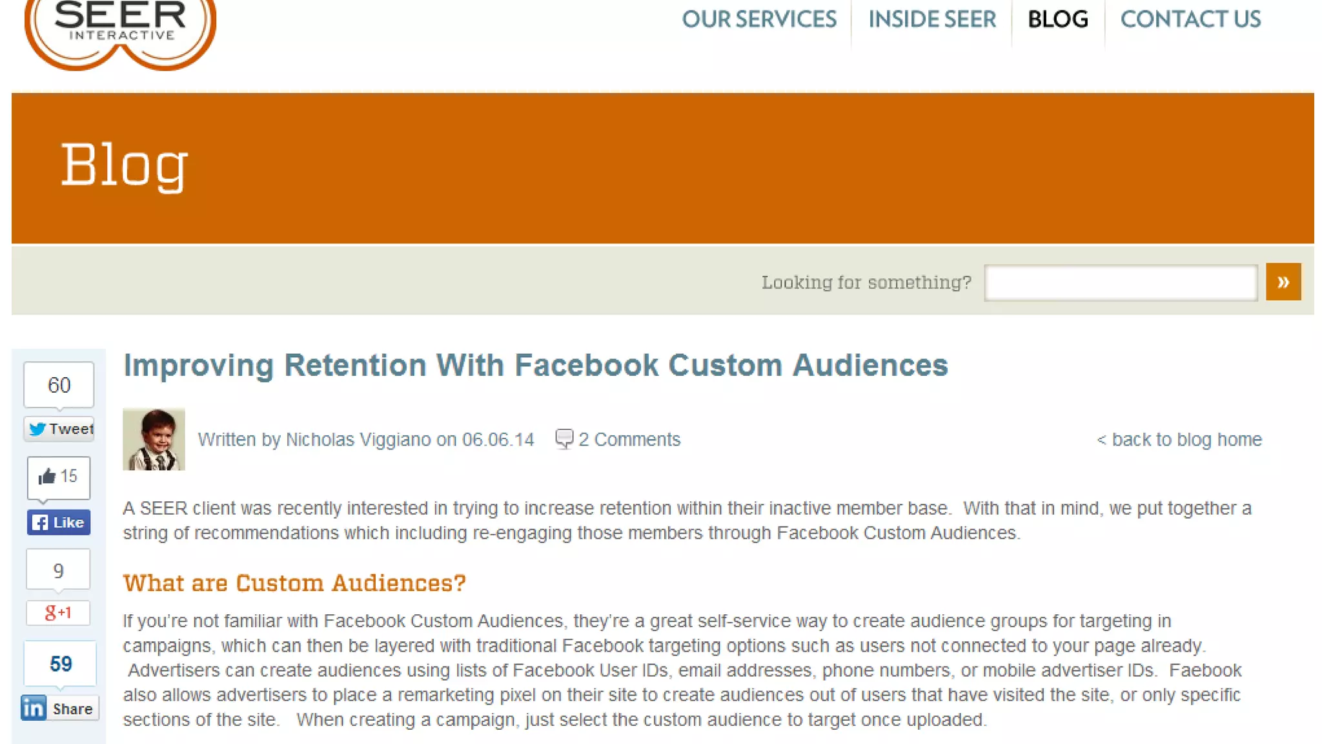Click the LinkedIn share count 59
This screenshot has height=744, width=1322.
(60, 664)
